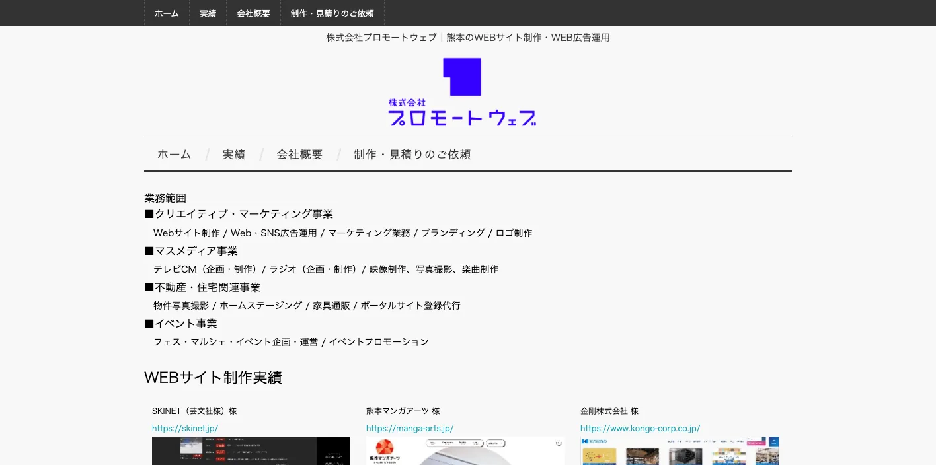Open the https://www.kongo-corp.co.jp/ link
Screen dimensions: 936x465
[x=640, y=428]
